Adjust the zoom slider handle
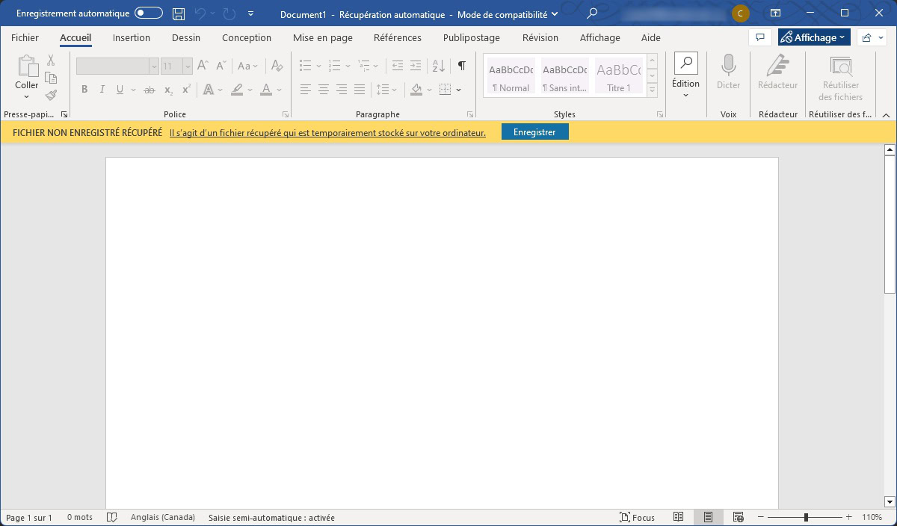The width and height of the screenshot is (897, 526). tap(806, 517)
